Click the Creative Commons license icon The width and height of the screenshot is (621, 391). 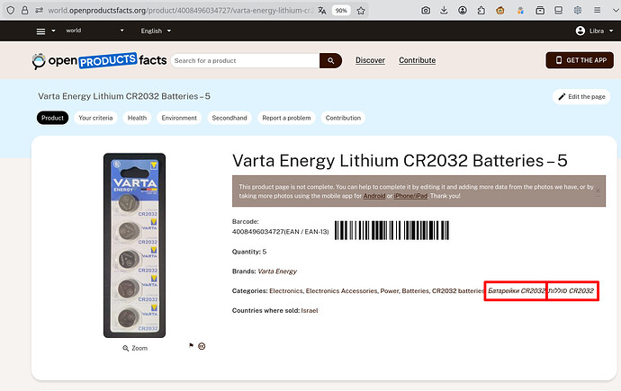202,346
